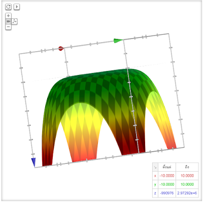This screenshot has width=203, height=202.
Task: Click the range table corner arrow icon
Action: tap(155, 167)
